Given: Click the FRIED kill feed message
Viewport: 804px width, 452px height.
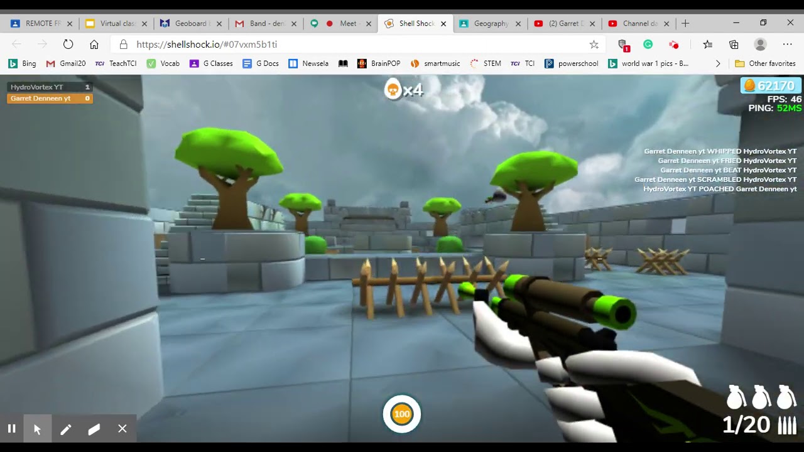Looking at the screenshot, I should pyautogui.click(x=727, y=161).
